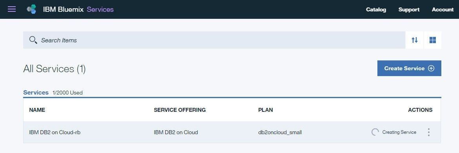Open the IBM DB2 on Cloud-rb service

(55, 132)
